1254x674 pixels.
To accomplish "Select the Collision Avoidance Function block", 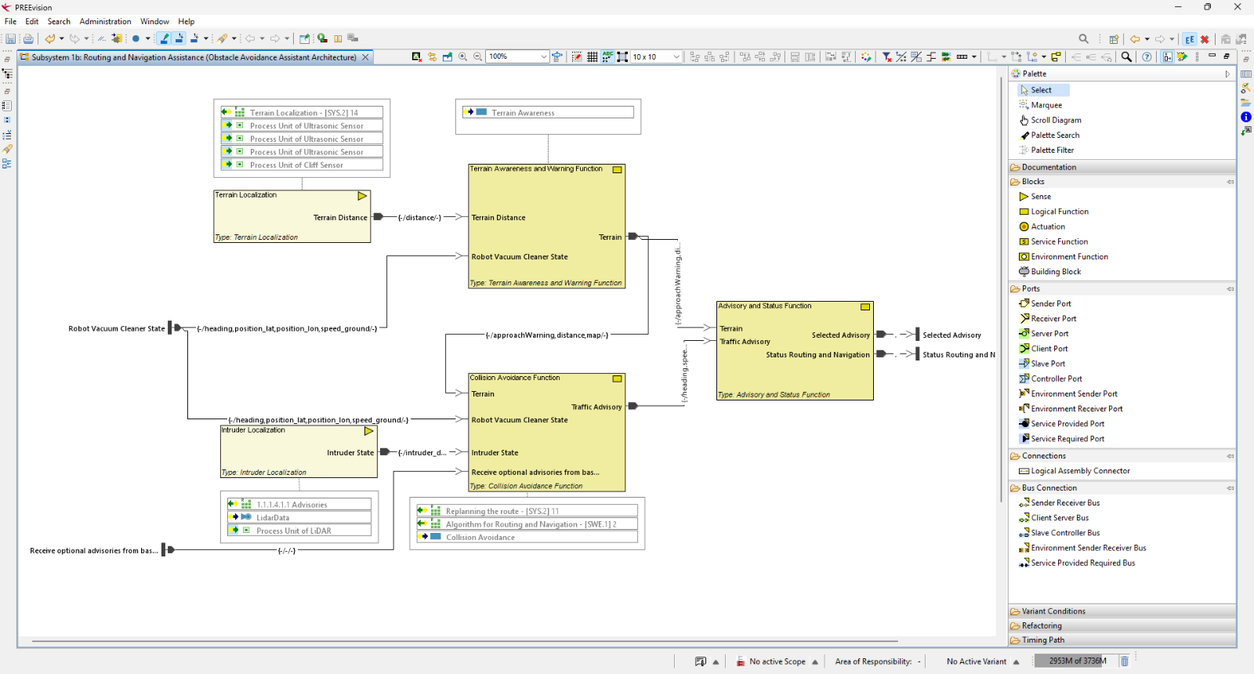I will pyautogui.click(x=547, y=433).
